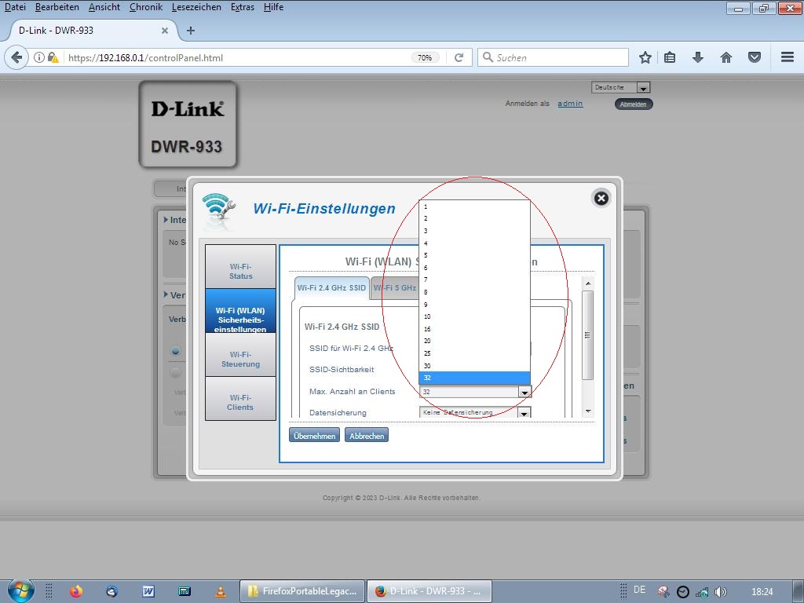
Task: Select Wi-Fi (WLAN) Sicherheitseinstellungen section
Action: (240, 311)
